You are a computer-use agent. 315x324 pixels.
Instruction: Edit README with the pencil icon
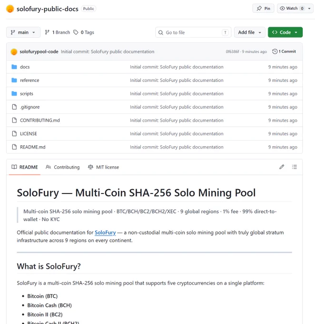pos(282,167)
